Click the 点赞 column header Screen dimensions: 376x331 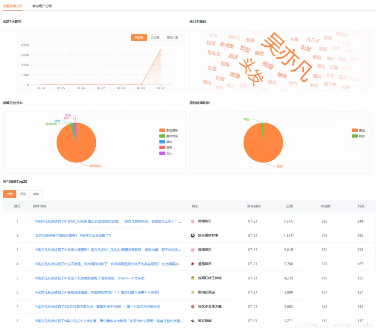tap(289, 206)
